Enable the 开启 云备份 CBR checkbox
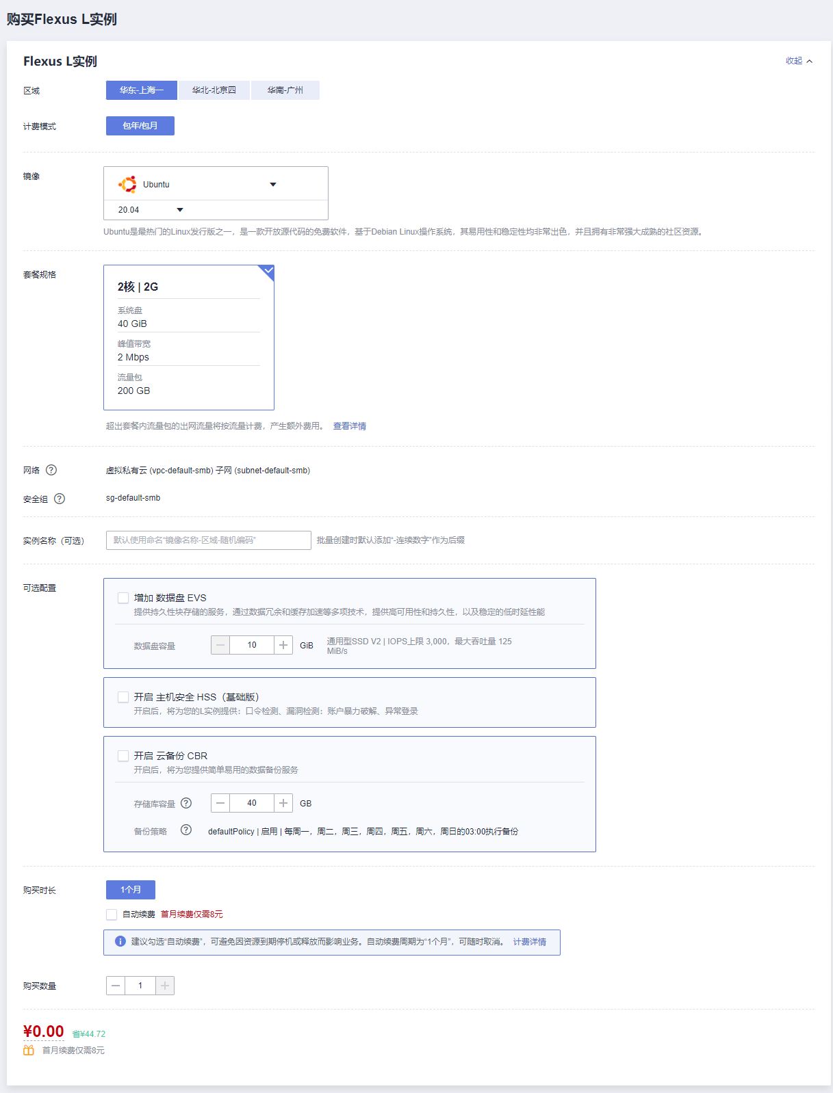The width and height of the screenshot is (833, 1093). pyautogui.click(x=123, y=756)
